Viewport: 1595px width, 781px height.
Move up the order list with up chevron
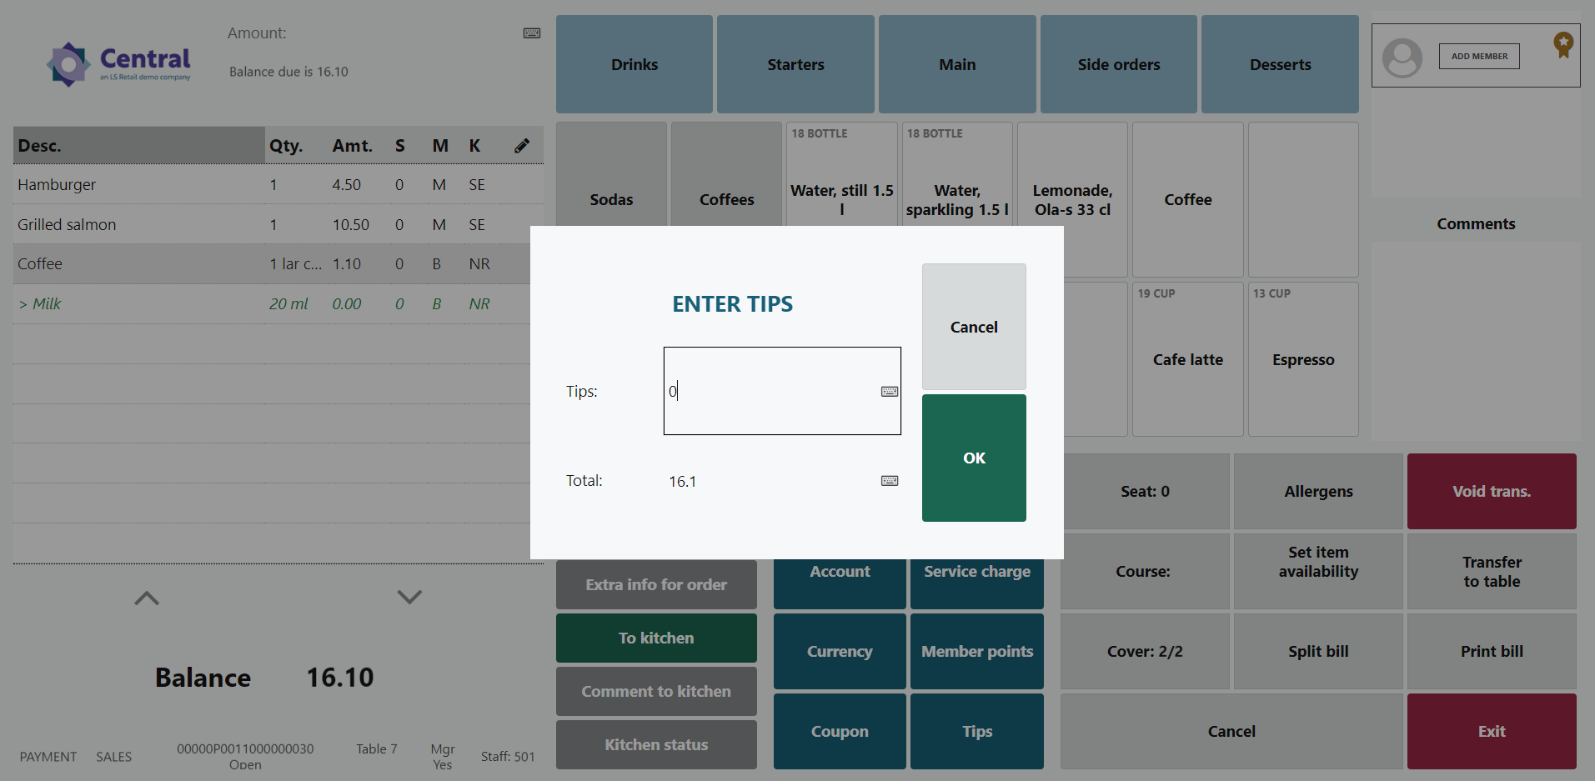pos(147,598)
